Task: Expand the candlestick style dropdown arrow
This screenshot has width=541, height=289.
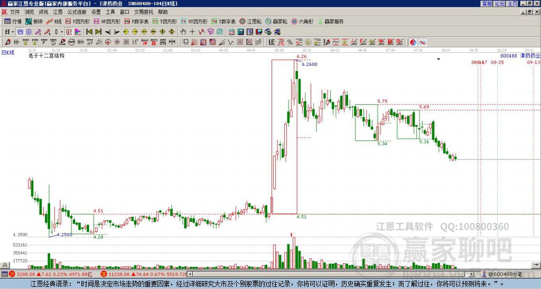Action: click(62, 32)
